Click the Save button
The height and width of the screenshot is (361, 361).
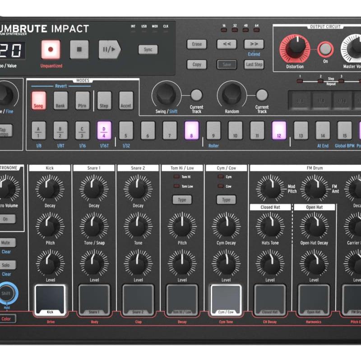point(227,65)
